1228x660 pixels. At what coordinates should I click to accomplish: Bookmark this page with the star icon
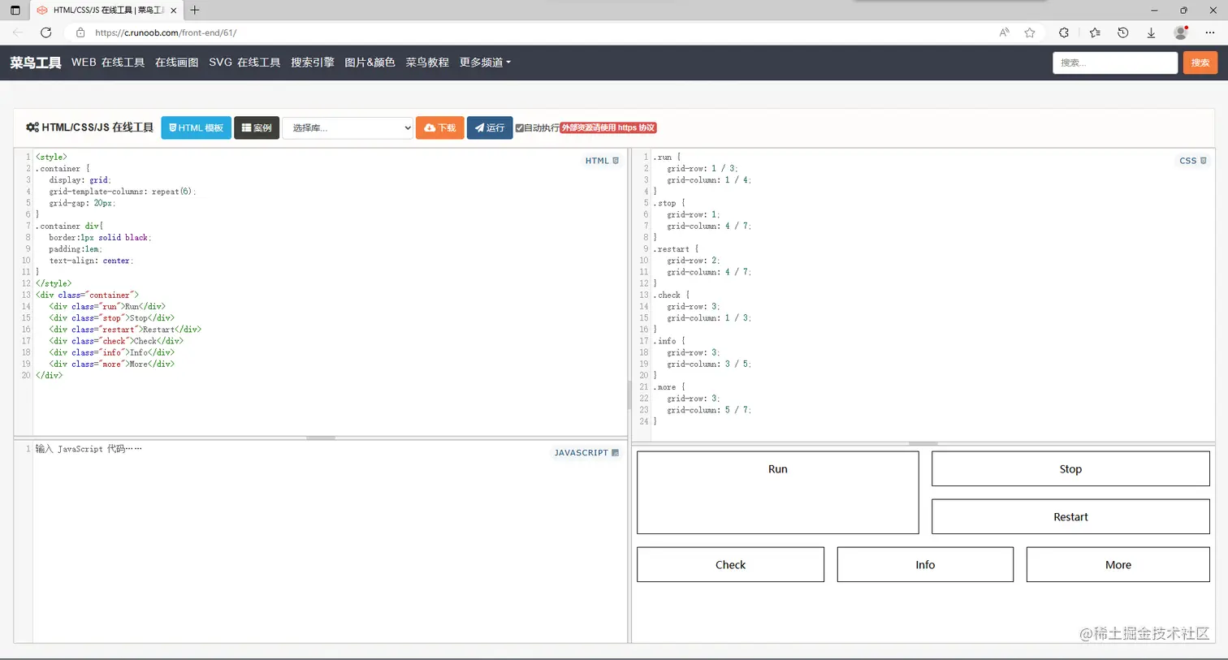pyautogui.click(x=1030, y=32)
